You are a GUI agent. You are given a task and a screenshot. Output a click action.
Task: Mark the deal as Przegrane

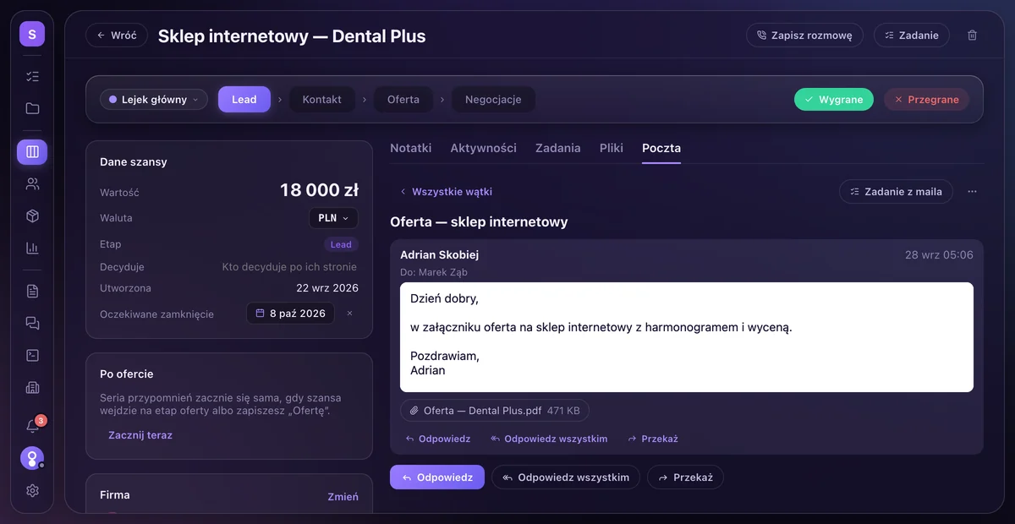pyautogui.click(x=927, y=100)
